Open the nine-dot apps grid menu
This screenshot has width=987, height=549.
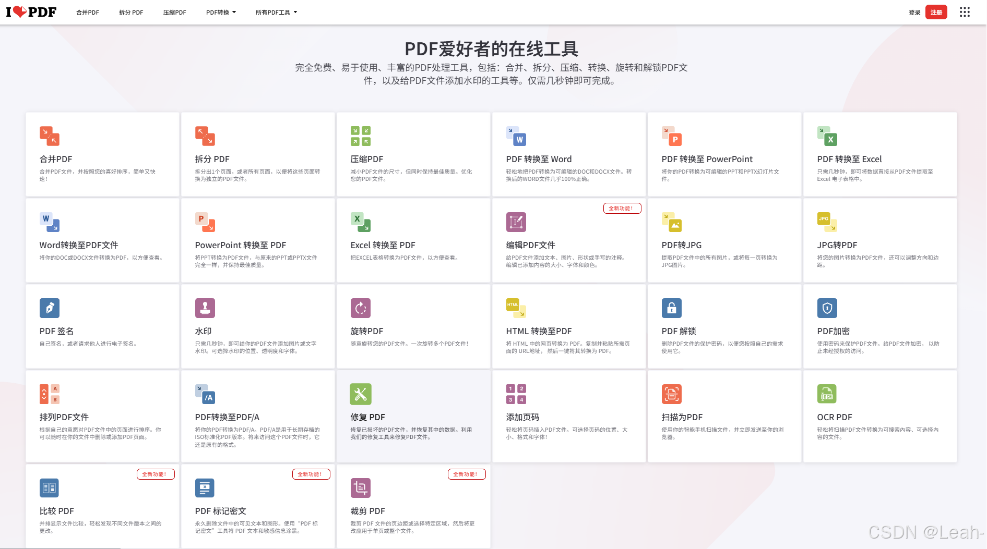pyautogui.click(x=965, y=12)
